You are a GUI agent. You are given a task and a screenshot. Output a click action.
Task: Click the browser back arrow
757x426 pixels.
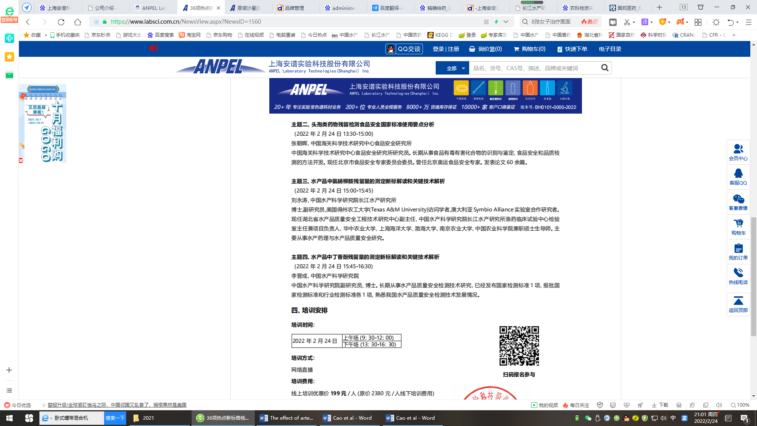point(28,22)
